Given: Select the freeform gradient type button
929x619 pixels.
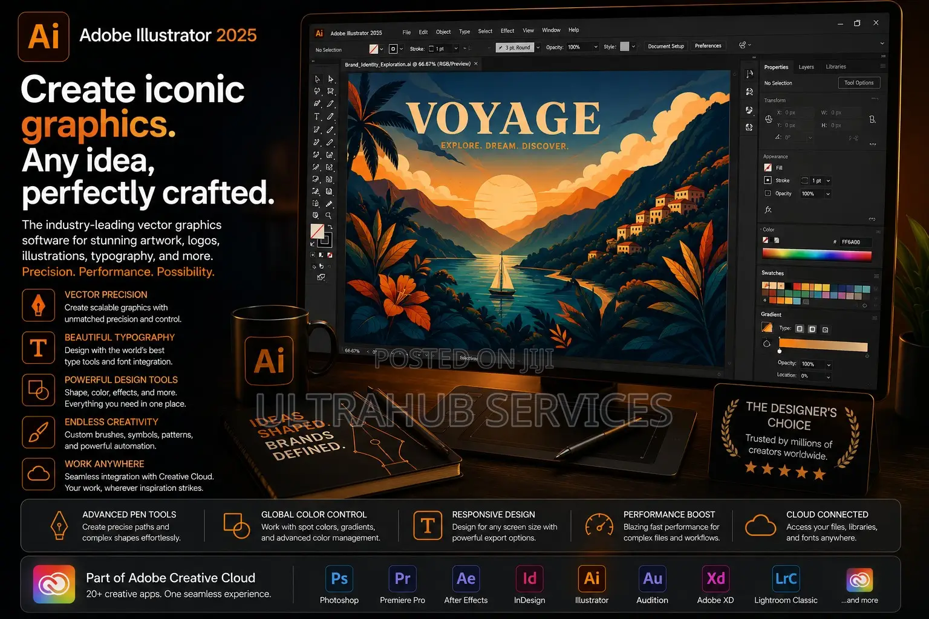Looking at the screenshot, I should 825,329.
